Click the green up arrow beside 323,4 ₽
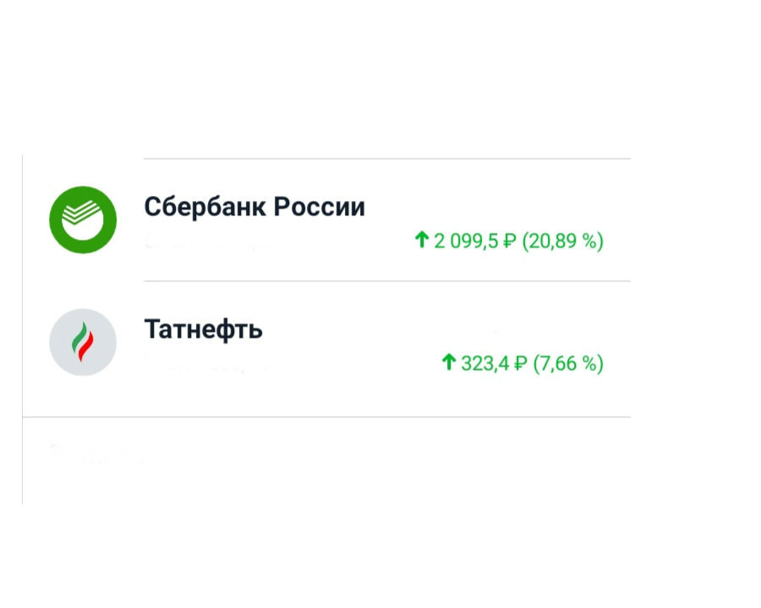This screenshot has height=608, width=761. (x=449, y=362)
